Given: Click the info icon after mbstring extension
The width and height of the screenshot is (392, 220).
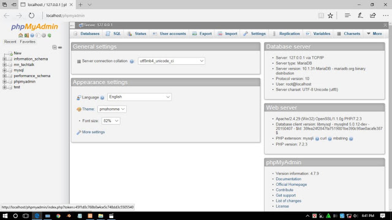Looking at the screenshot, I should (x=351, y=139).
